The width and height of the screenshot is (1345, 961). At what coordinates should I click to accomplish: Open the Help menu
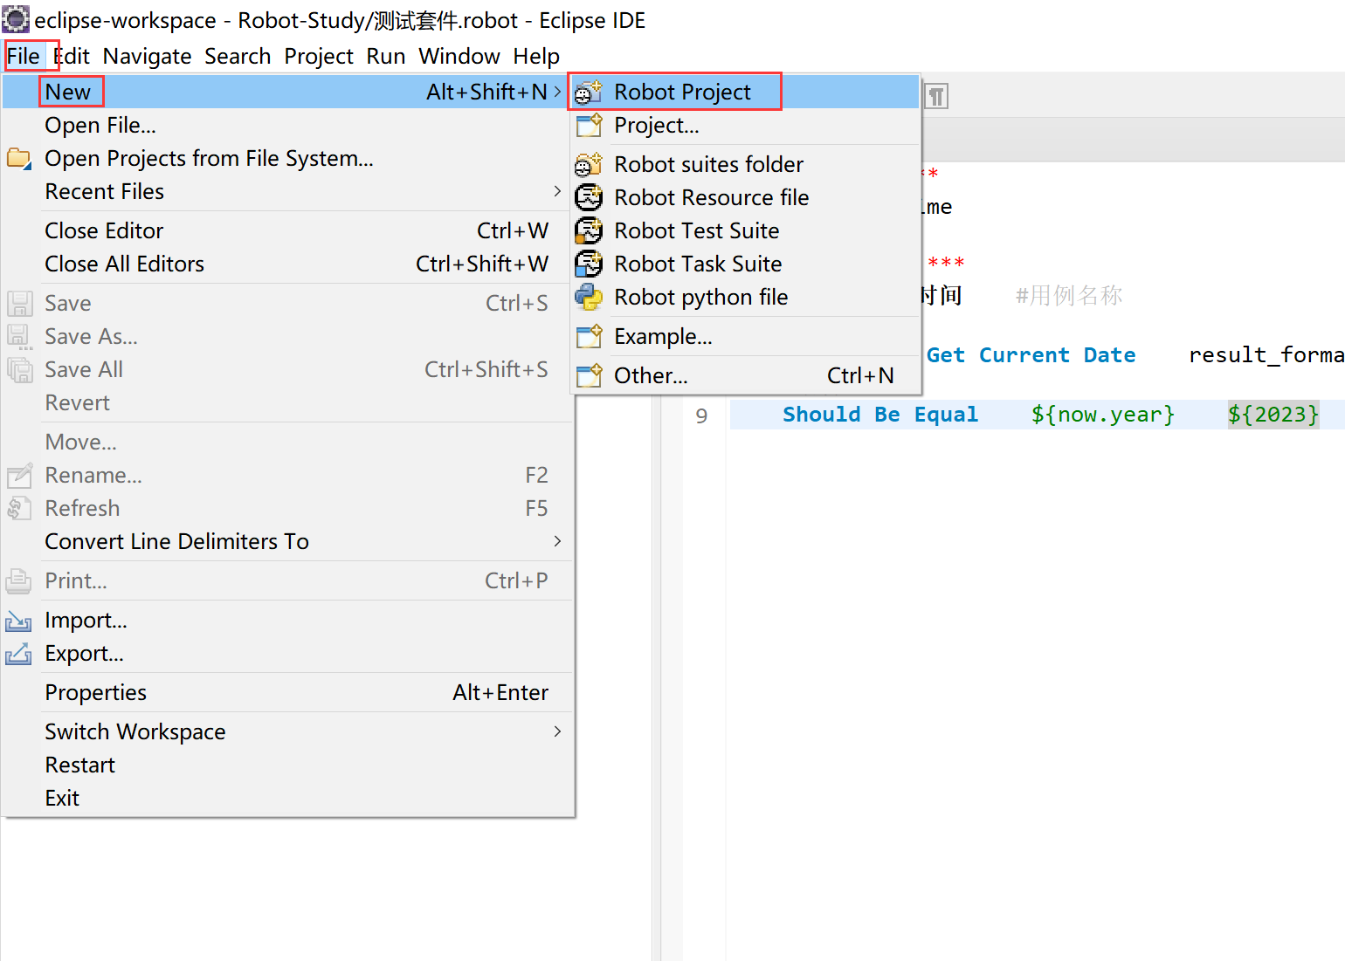point(536,57)
